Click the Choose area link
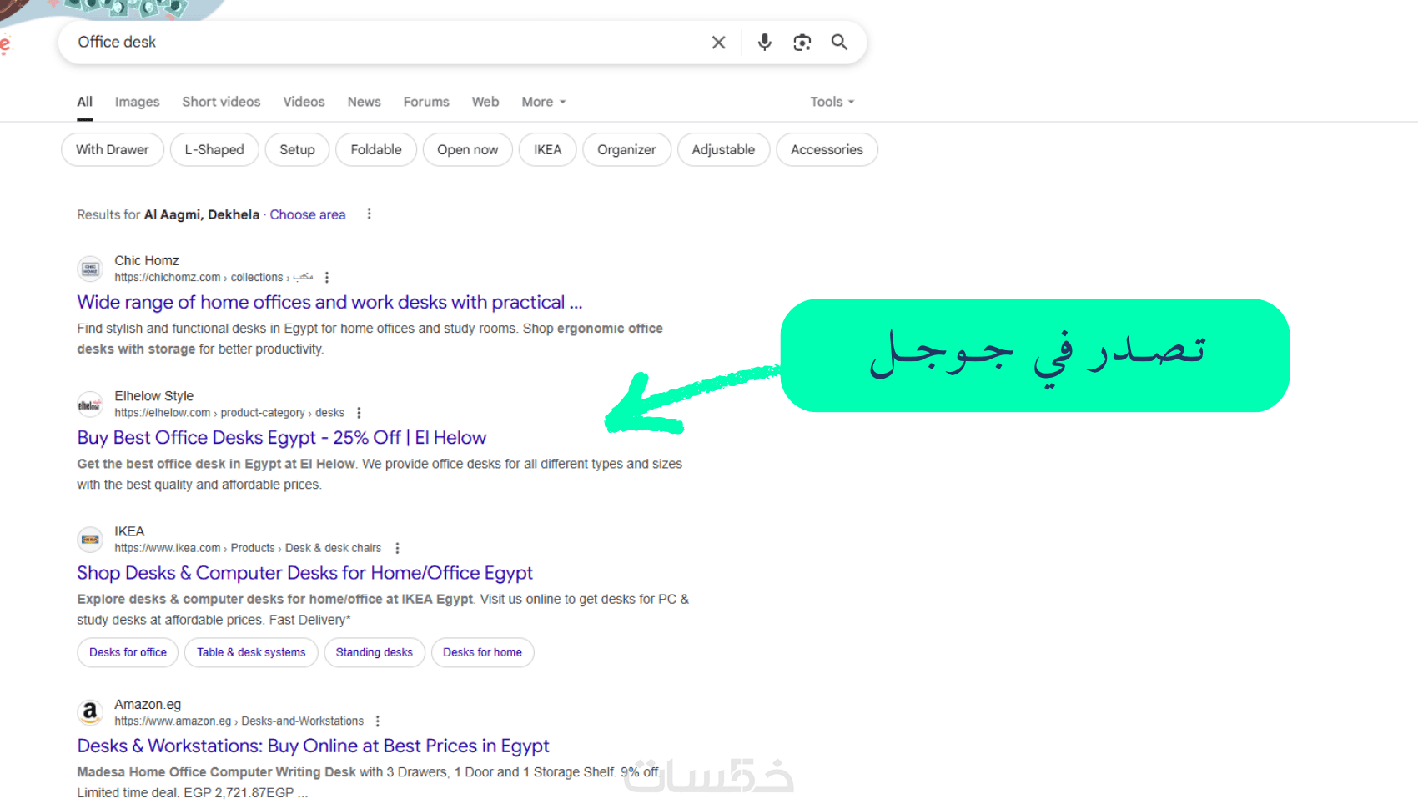The height and width of the screenshot is (809, 1418). pyautogui.click(x=308, y=214)
